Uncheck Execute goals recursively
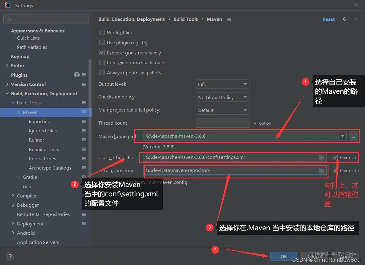 coord(102,53)
